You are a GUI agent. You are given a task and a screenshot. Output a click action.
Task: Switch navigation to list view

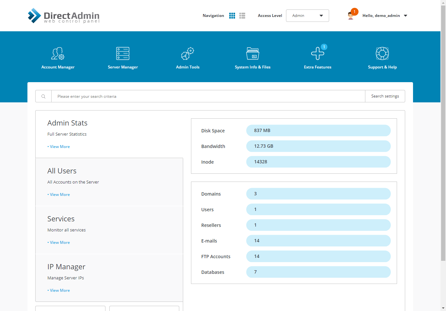click(x=242, y=16)
